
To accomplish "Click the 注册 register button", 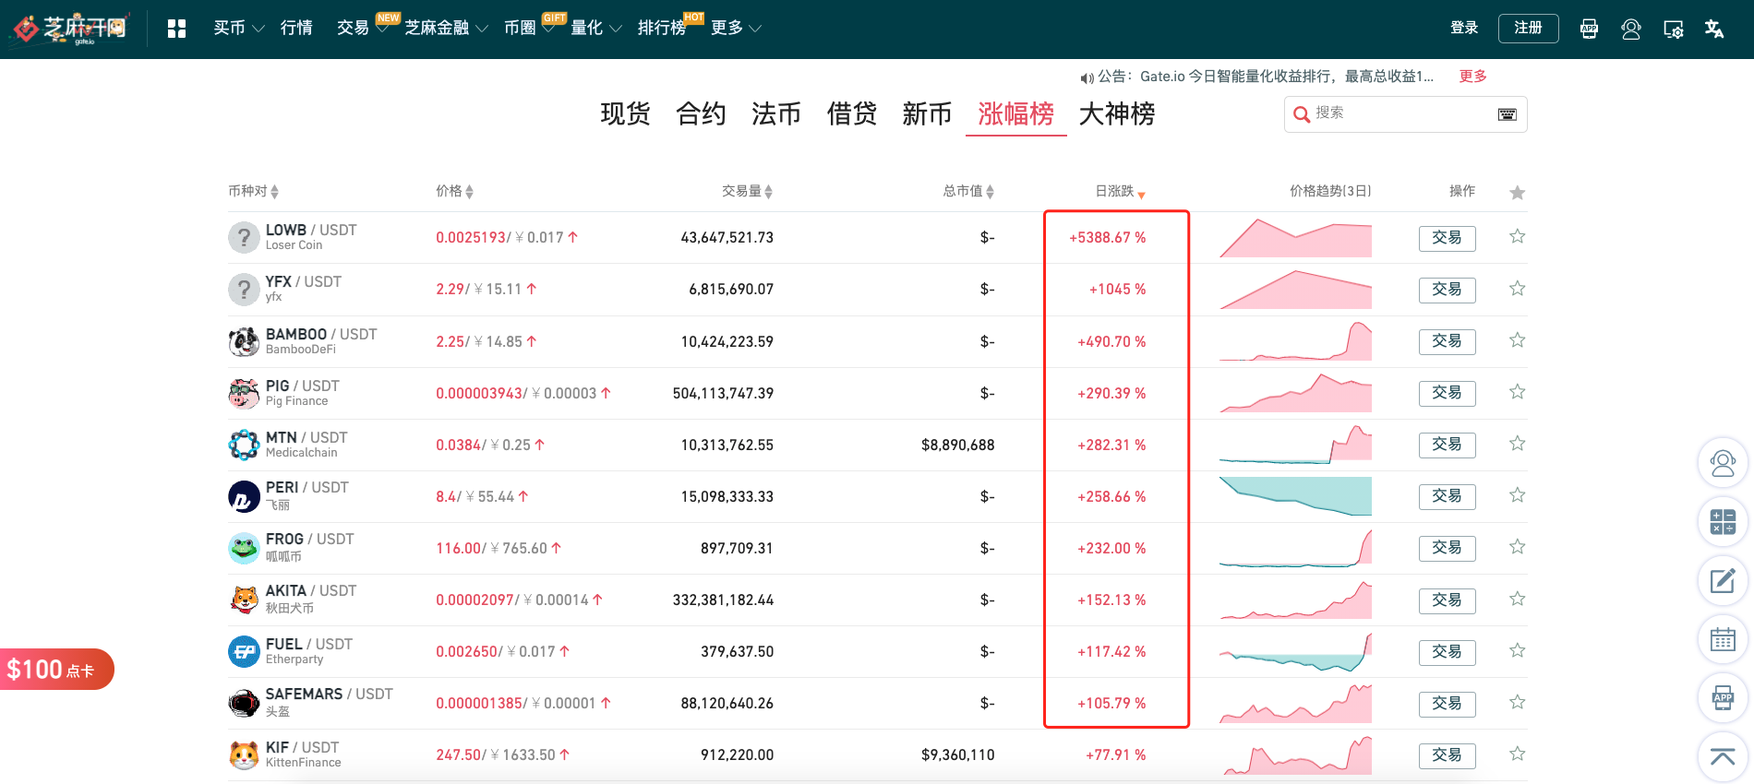I will [x=1528, y=29].
